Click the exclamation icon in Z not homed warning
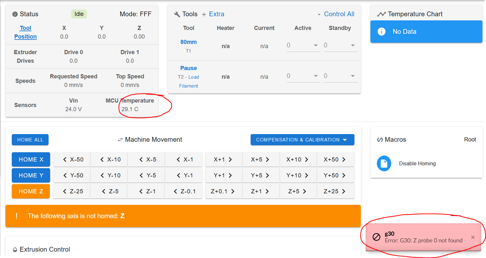The height and width of the screenshot is (258, 486). 16,216
